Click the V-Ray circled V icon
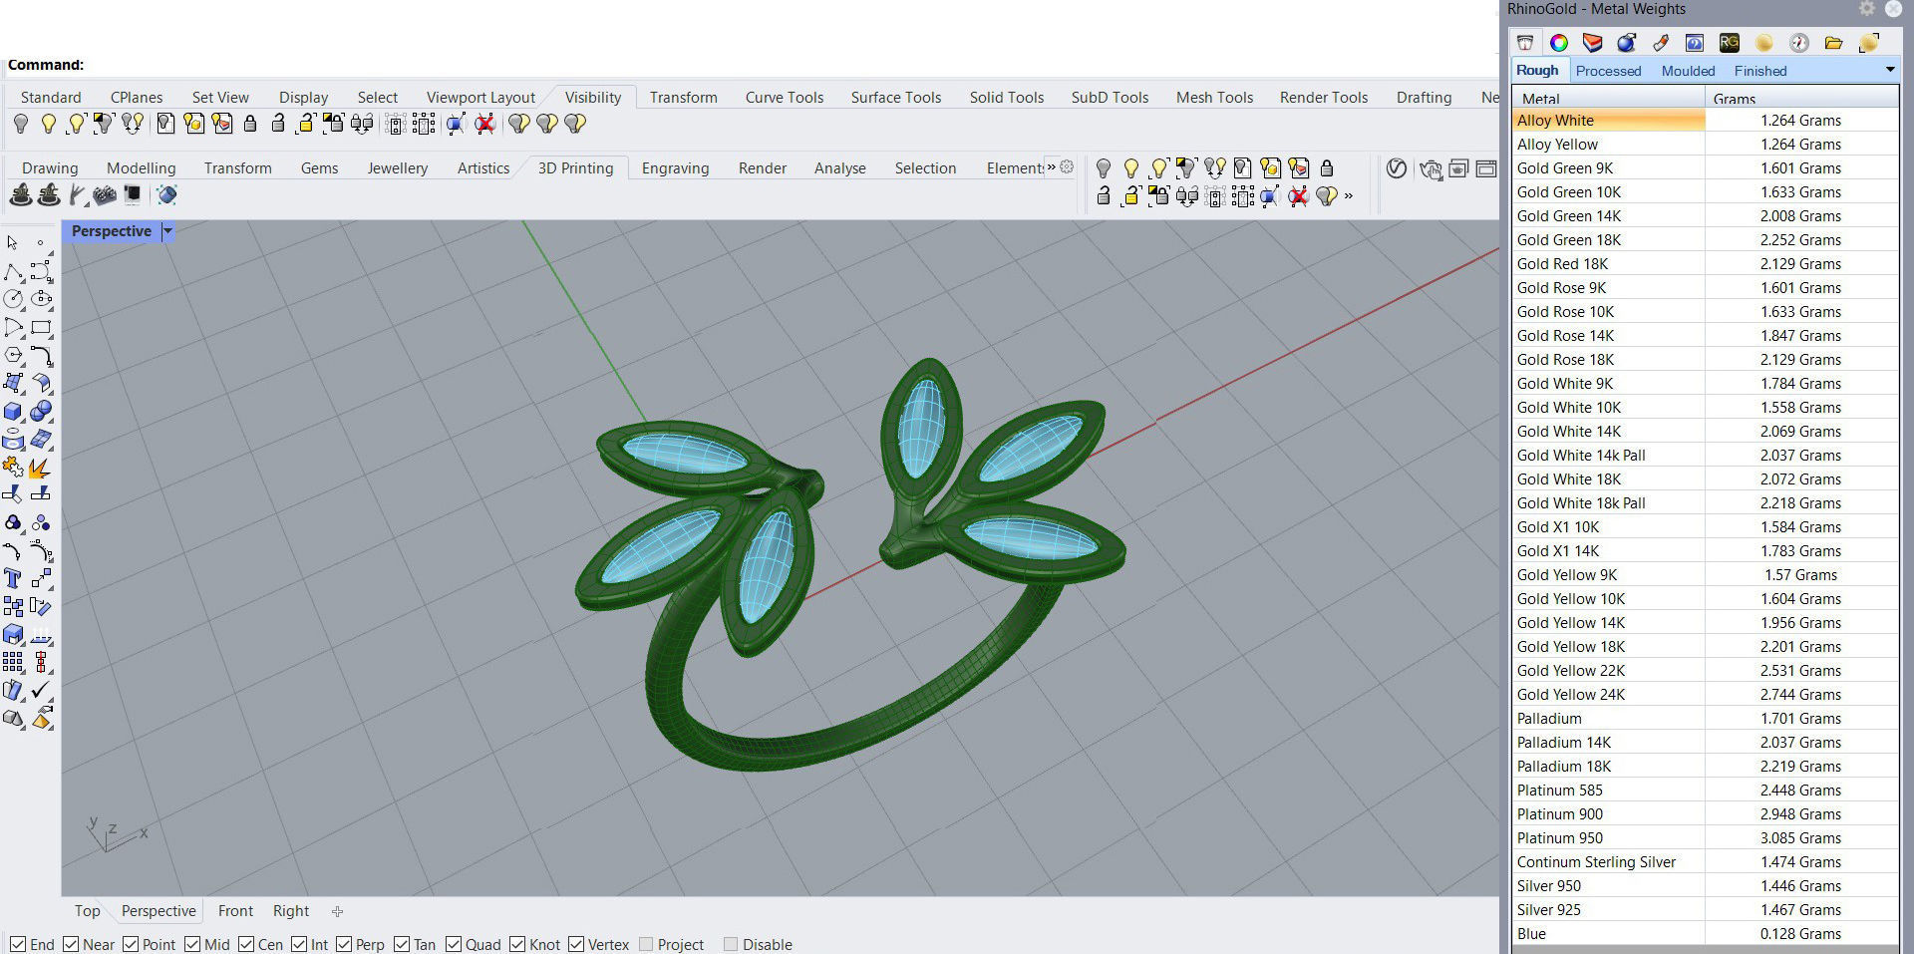 click(x=1397, y=168)
